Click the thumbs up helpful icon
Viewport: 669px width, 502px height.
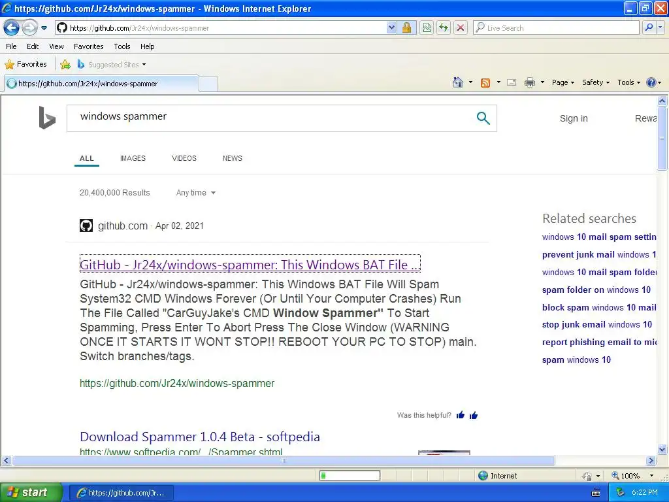pyautogui.click(x=461, y=415)
